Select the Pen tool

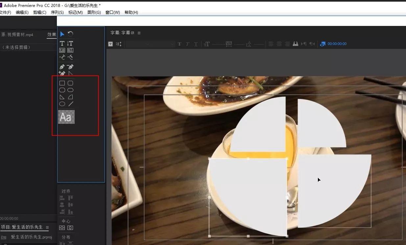coord(62,67)
